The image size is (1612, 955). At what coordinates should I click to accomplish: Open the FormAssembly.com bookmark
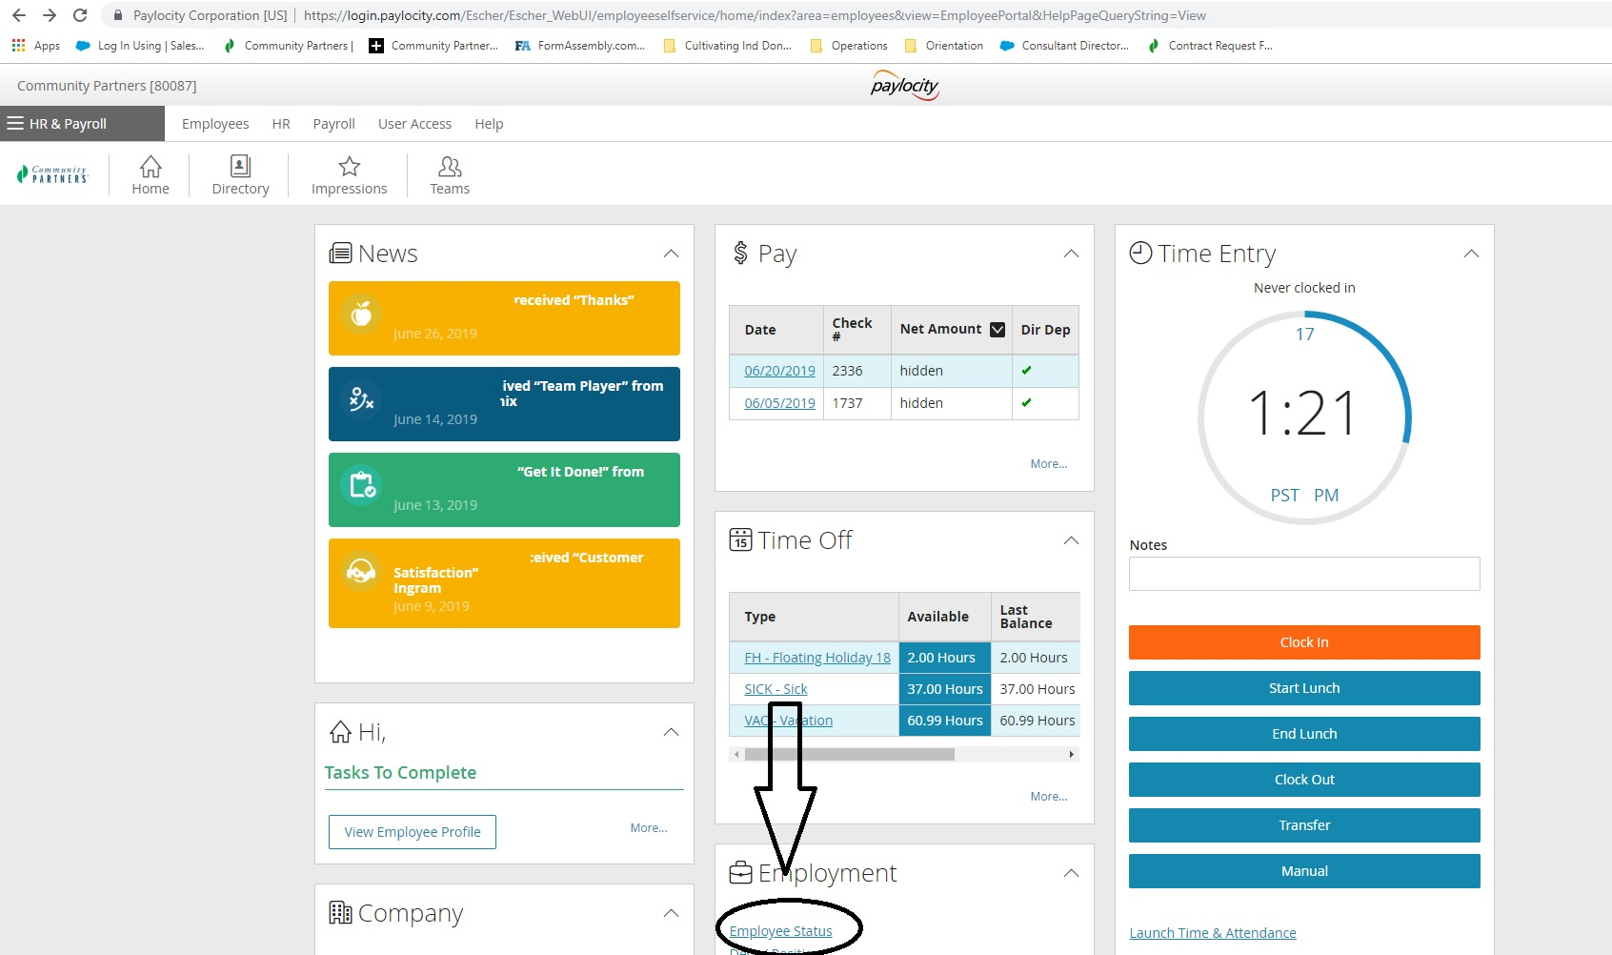point(580,46)
